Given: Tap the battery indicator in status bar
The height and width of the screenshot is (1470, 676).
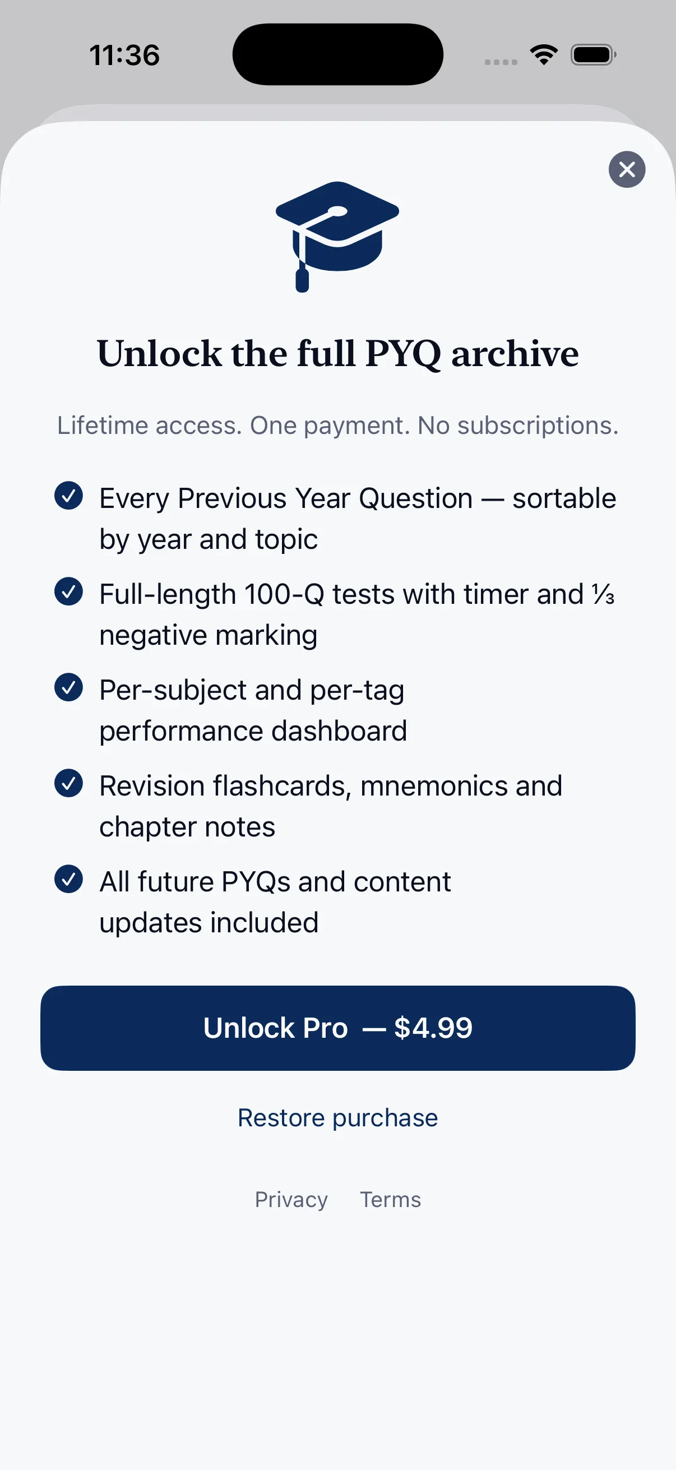Looking at the screenshot, I should click(593, 55).
